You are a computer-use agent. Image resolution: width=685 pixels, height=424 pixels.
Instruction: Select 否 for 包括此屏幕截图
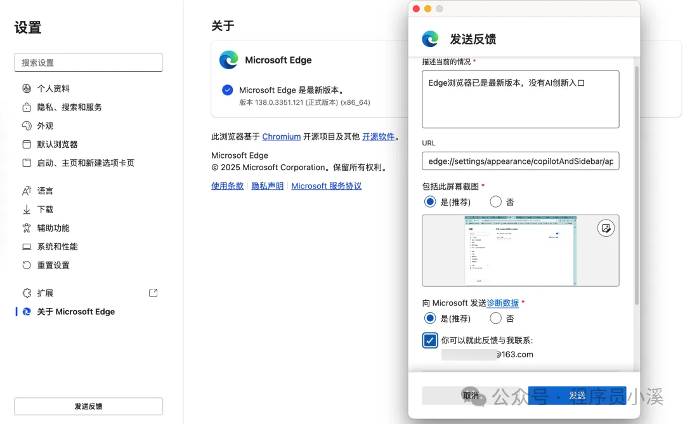(495, 201)
